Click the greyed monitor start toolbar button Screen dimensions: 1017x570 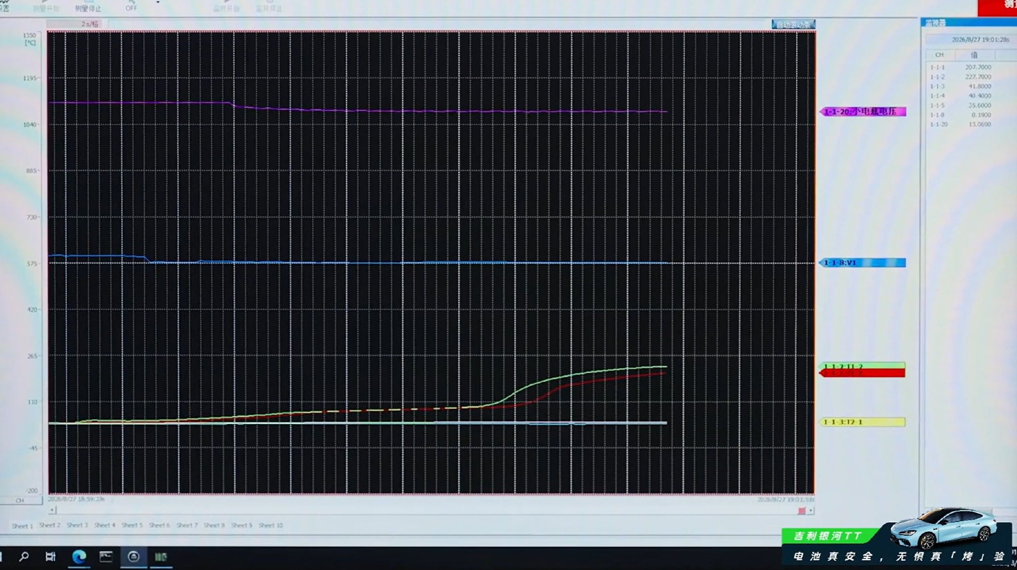point(226,6)
